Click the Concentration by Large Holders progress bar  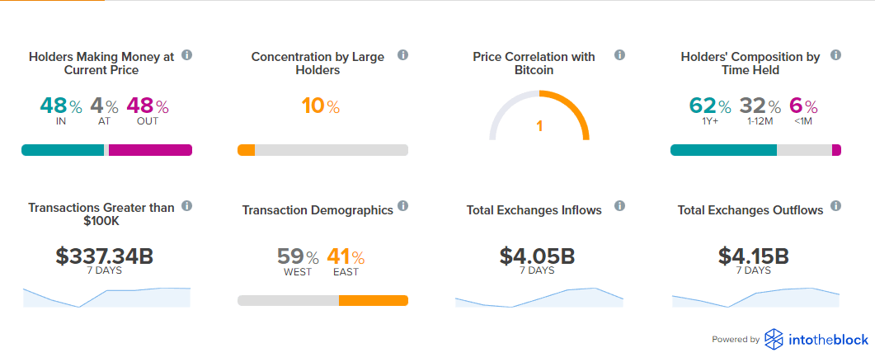pyautogui.click(x=322, y=150)
